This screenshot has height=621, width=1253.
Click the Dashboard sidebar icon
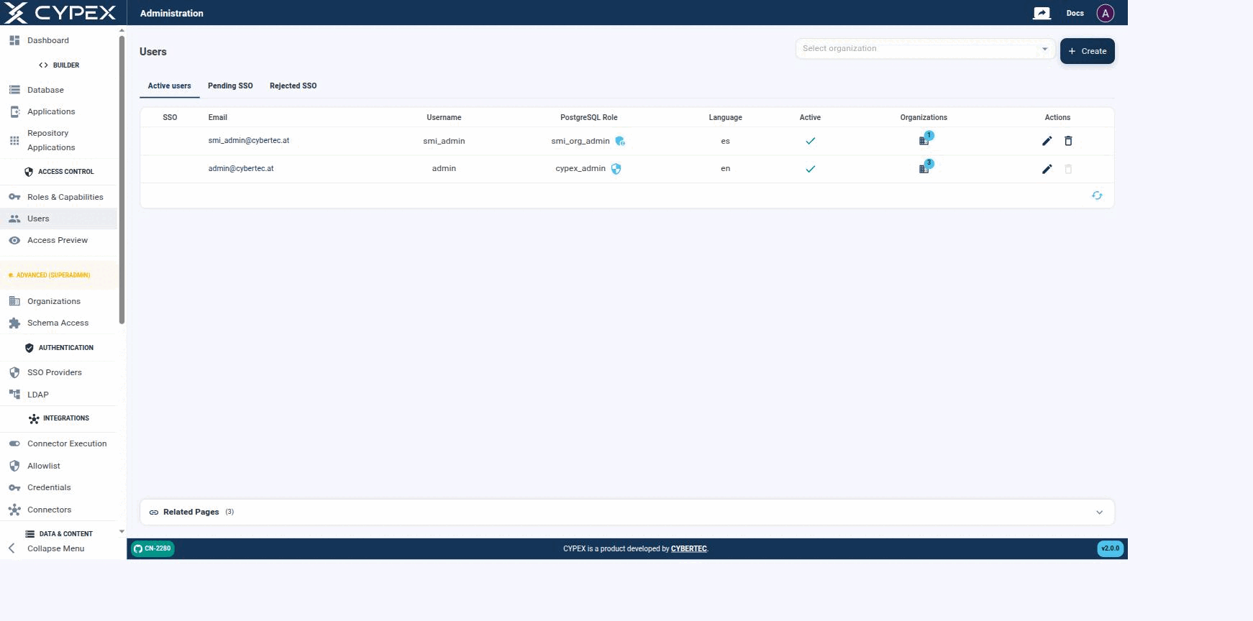14,40
